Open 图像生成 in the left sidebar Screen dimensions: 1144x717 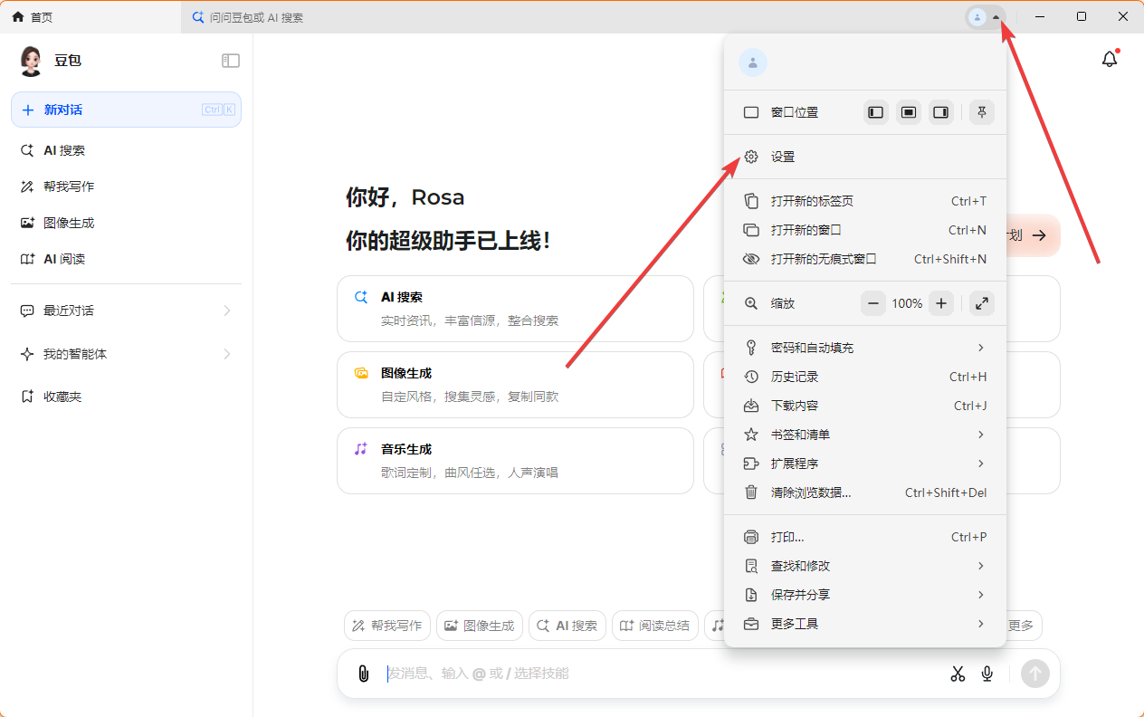click(x=126, y=223)
